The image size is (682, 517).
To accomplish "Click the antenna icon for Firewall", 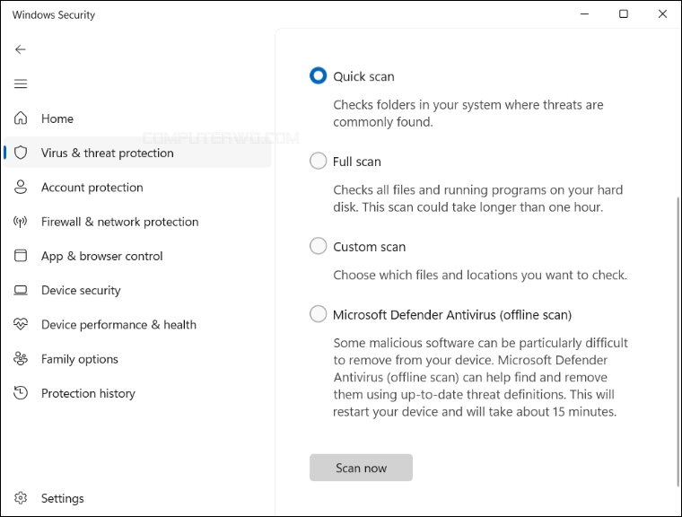I will pyautogui.click(x=21, y=222).
